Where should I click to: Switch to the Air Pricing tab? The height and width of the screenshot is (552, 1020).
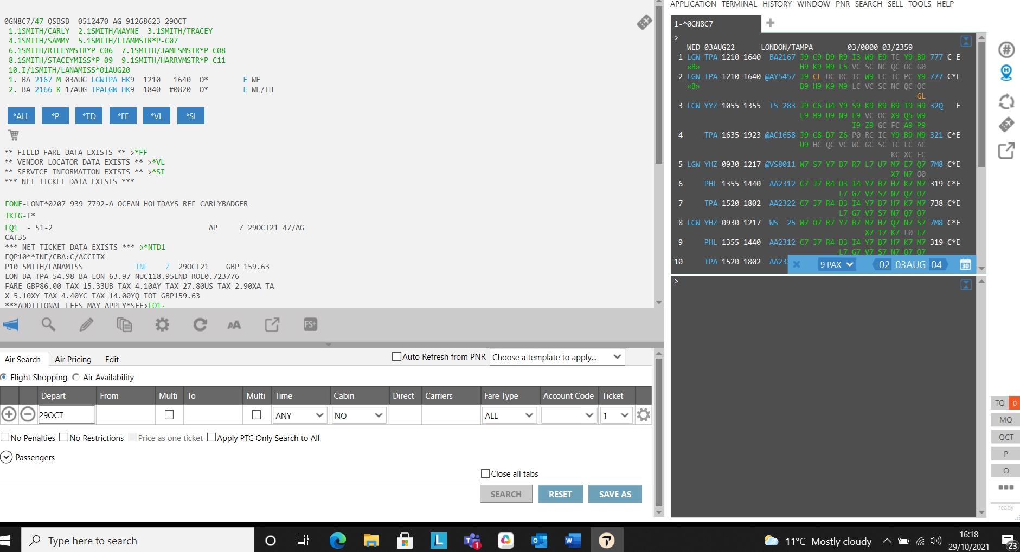pos(73,359)
